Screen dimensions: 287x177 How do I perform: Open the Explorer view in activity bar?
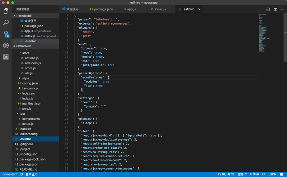6,11
